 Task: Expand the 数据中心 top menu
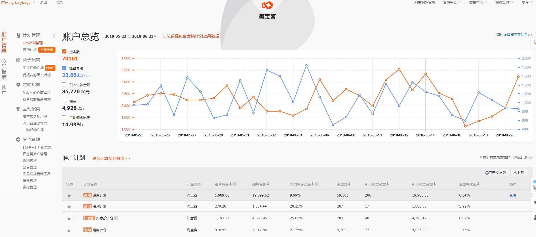[478, 2]
